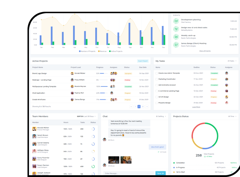Tick the UI/UX Design task checkbox
240x177 pixels.
pyautogui.click(x=156, y=97)
